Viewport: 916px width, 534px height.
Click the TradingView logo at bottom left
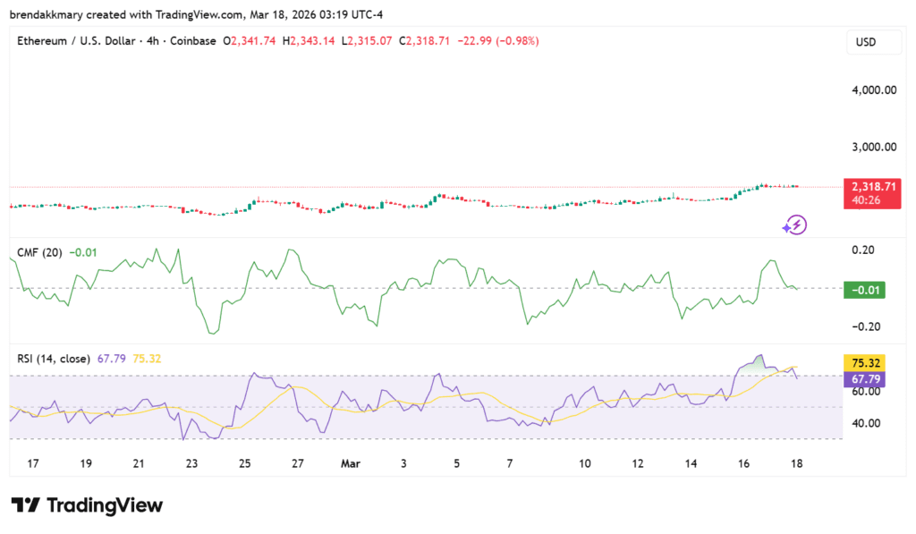point(87,505)
